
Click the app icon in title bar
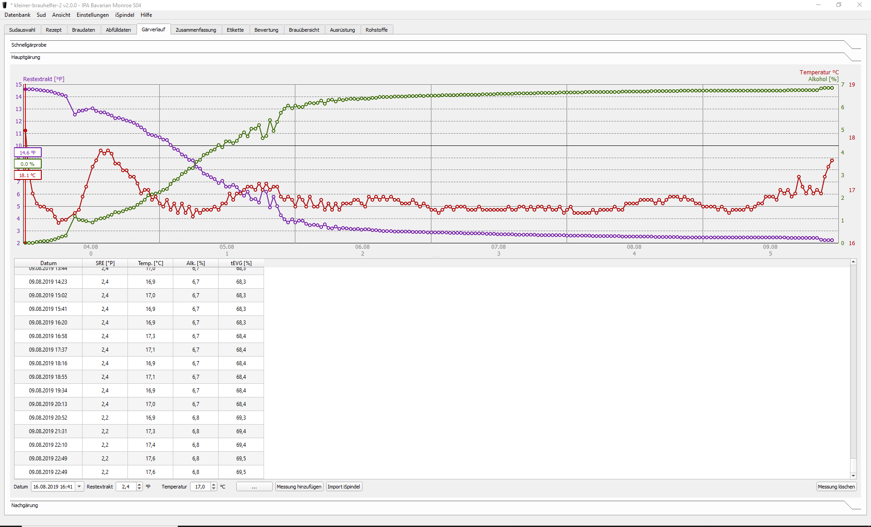(x=5, y=5)
